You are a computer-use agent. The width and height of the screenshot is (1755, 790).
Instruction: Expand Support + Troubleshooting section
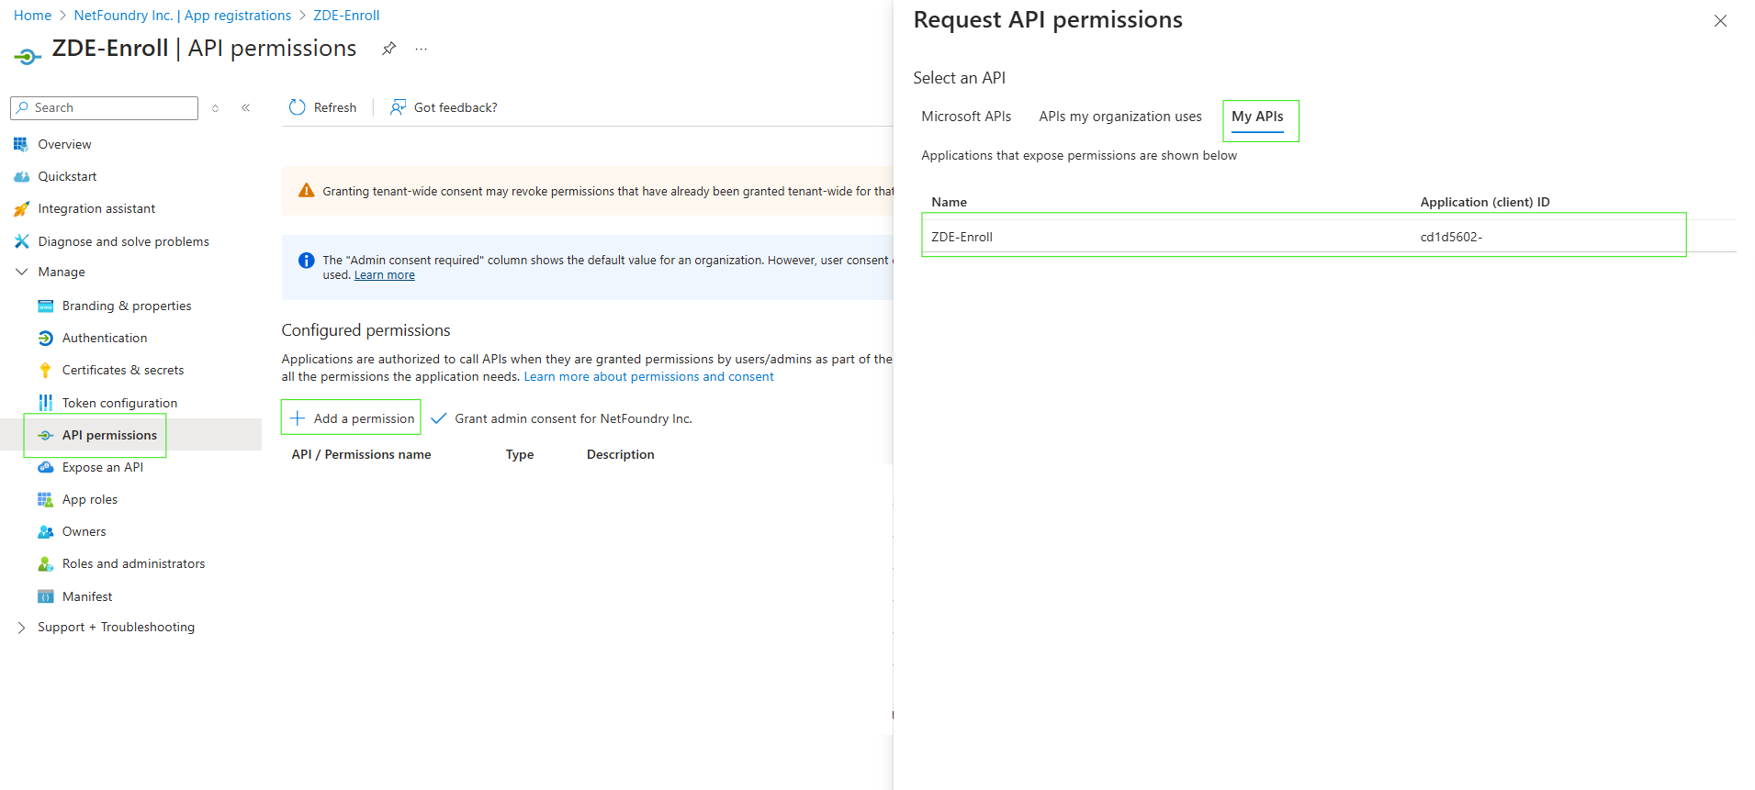click(x=22, y=628)
